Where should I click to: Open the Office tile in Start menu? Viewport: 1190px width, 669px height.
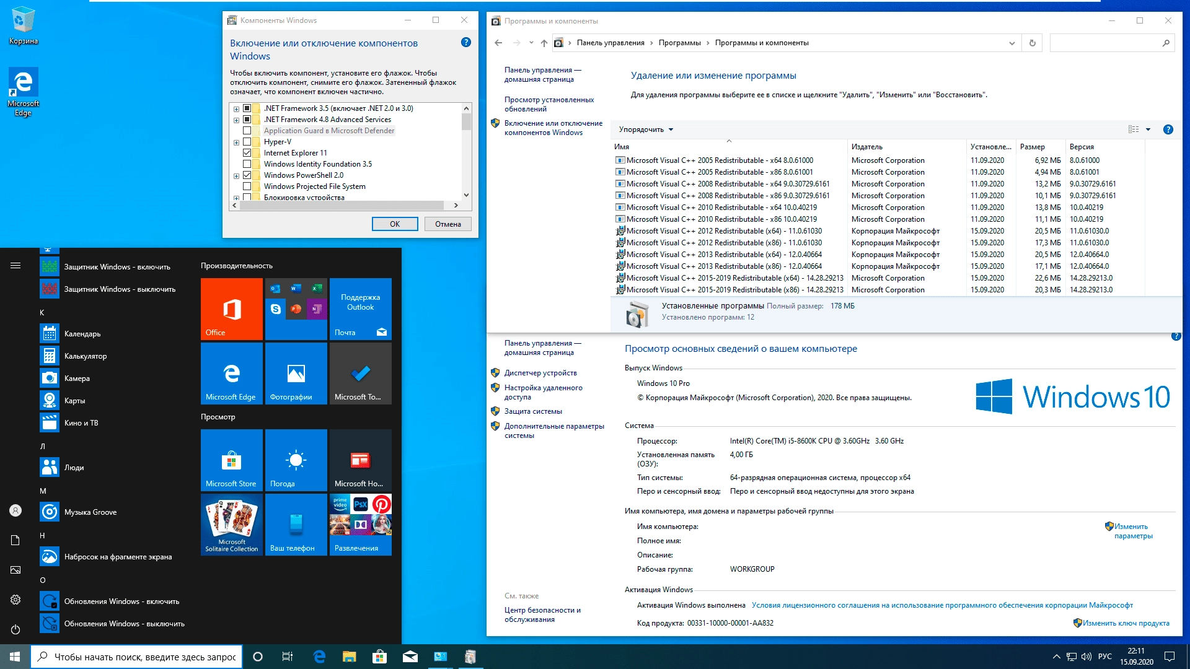coord(232,308)
